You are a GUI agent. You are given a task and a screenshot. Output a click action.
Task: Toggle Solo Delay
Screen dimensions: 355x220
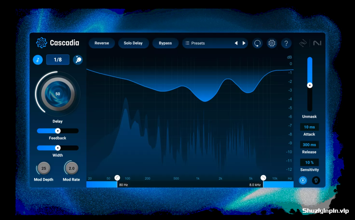(133, 43)
